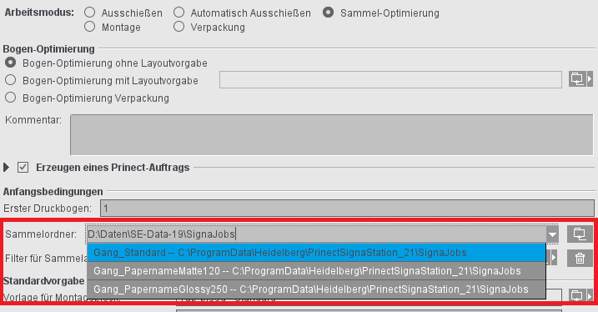The width and height of the screenshot is (598, 312).
Task: Click the Layoutvorgabe path input field
Action: (x=390, y=80)
